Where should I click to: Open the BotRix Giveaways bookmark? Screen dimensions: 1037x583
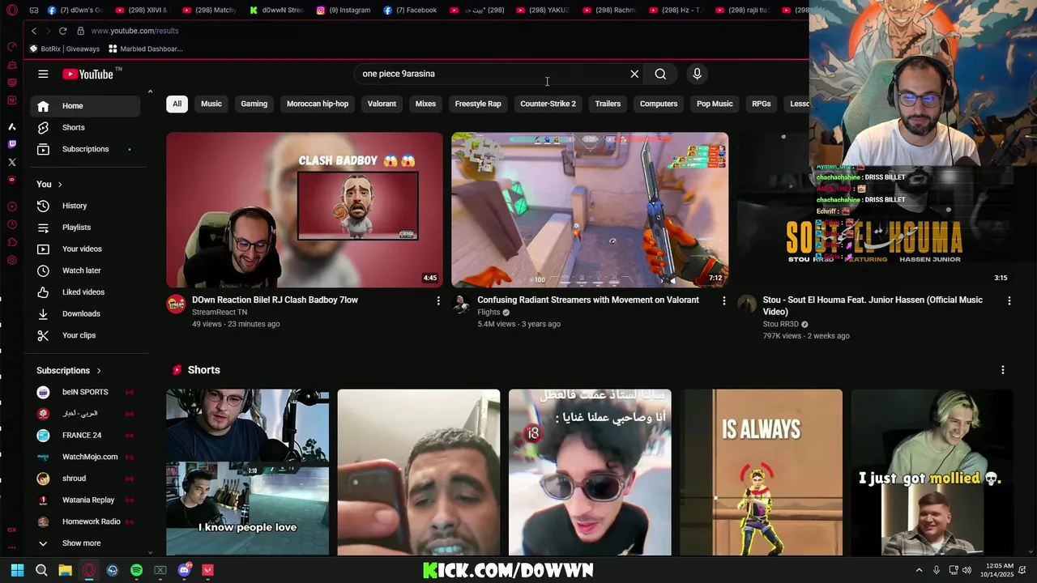pos(64,49)
